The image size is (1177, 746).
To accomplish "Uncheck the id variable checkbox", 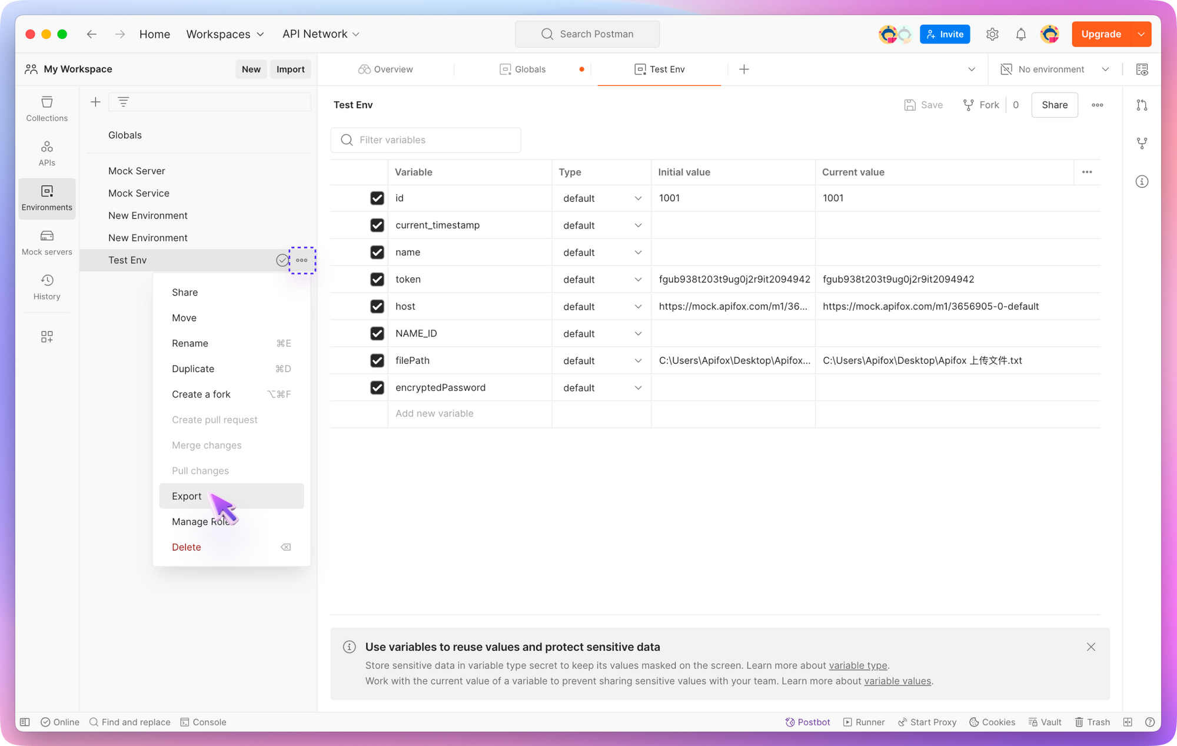I will (x=377, y=198).
